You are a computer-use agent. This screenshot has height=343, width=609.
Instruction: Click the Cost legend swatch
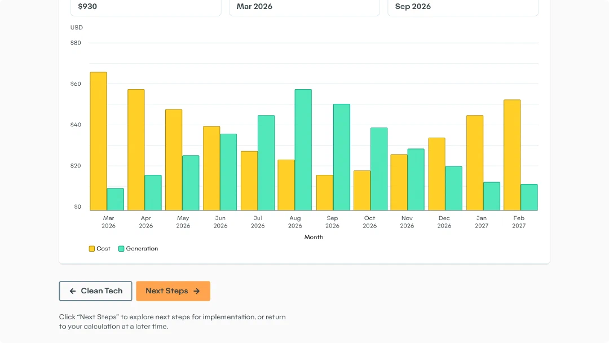[92, 249]
